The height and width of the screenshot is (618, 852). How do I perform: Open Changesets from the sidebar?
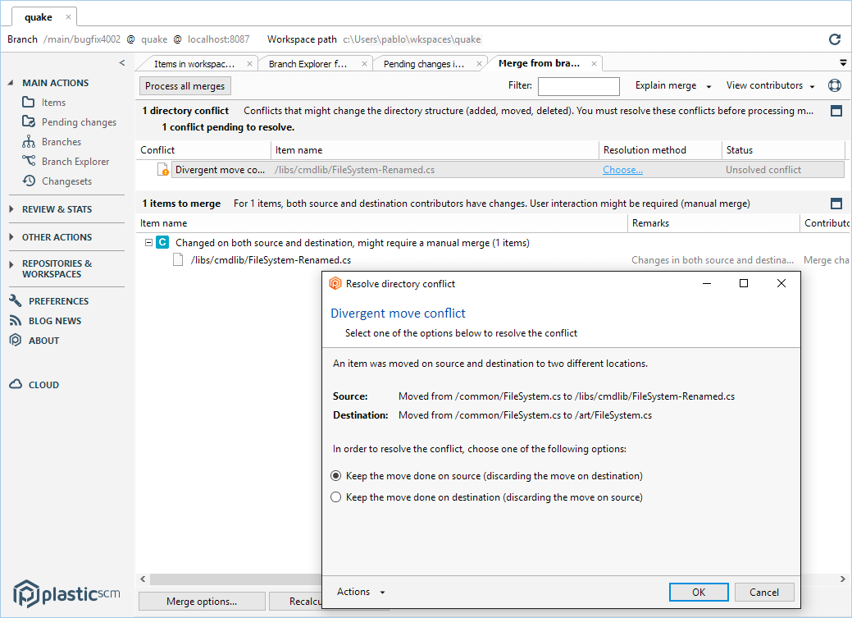pyautogui.click(x=66, y=181)
